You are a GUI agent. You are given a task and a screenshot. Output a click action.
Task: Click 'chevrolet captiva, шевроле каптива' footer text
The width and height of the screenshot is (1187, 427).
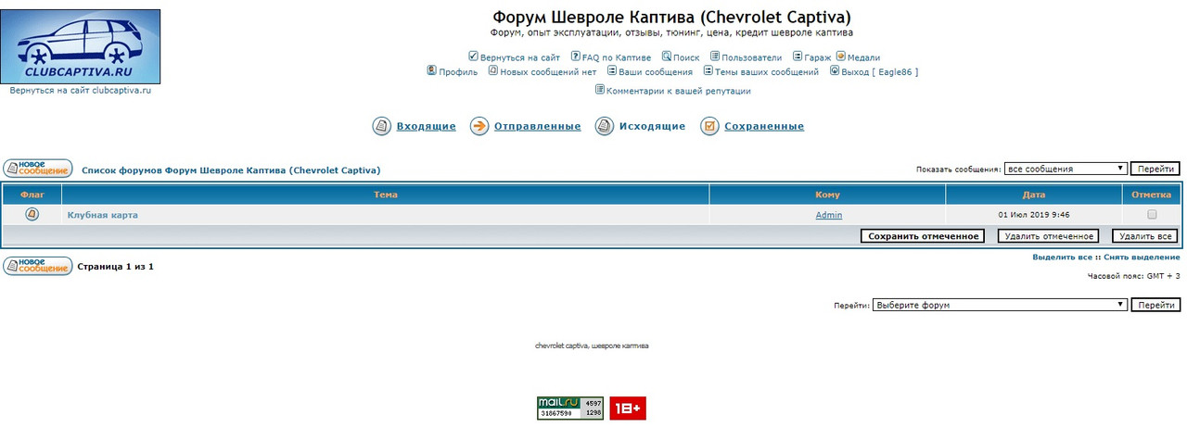pyautogui.click(x=593, y=345)
